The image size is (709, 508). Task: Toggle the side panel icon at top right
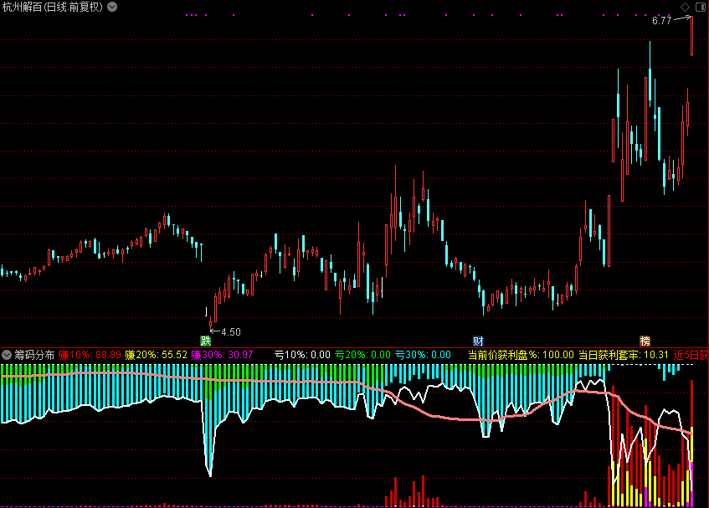(700, 7)
